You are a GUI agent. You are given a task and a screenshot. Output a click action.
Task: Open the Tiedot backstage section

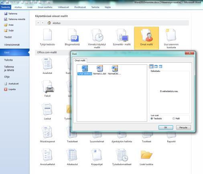pos(8,37)
